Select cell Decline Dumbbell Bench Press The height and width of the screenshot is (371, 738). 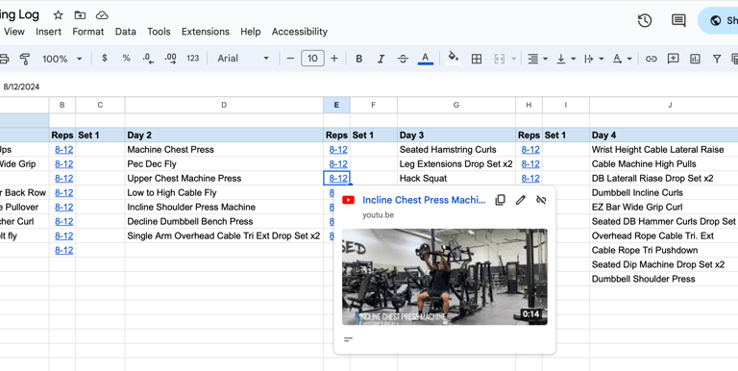click(x=224, y=221)
